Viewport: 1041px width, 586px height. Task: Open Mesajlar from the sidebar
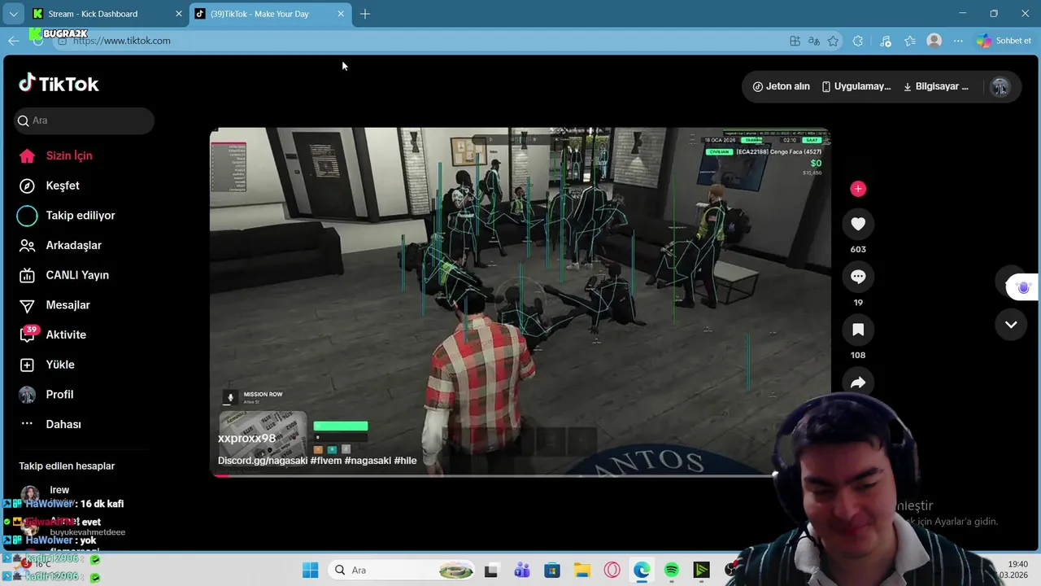click(x=68, y=305)
